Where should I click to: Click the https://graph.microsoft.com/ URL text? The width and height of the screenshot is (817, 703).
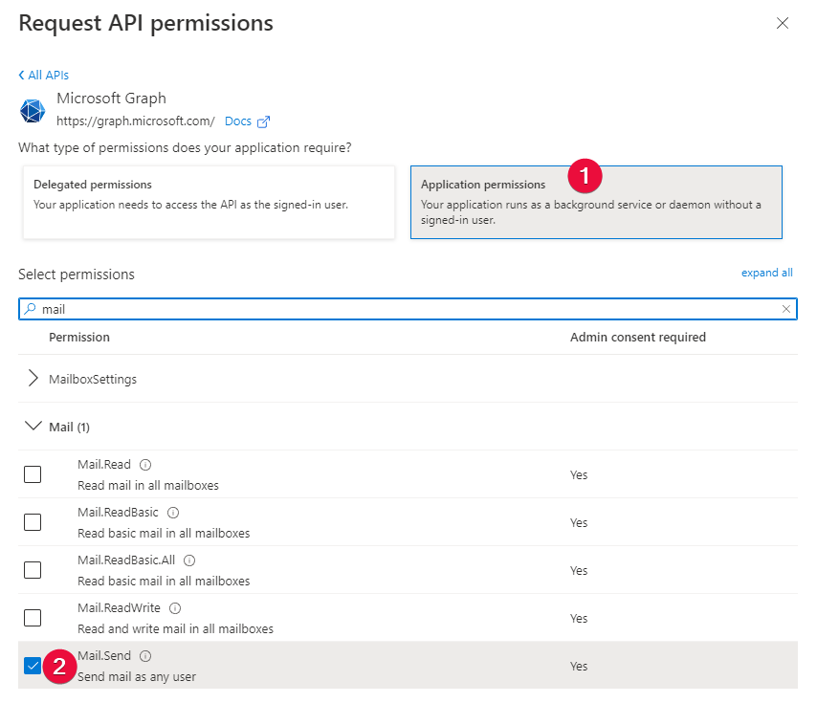[136, 121]
